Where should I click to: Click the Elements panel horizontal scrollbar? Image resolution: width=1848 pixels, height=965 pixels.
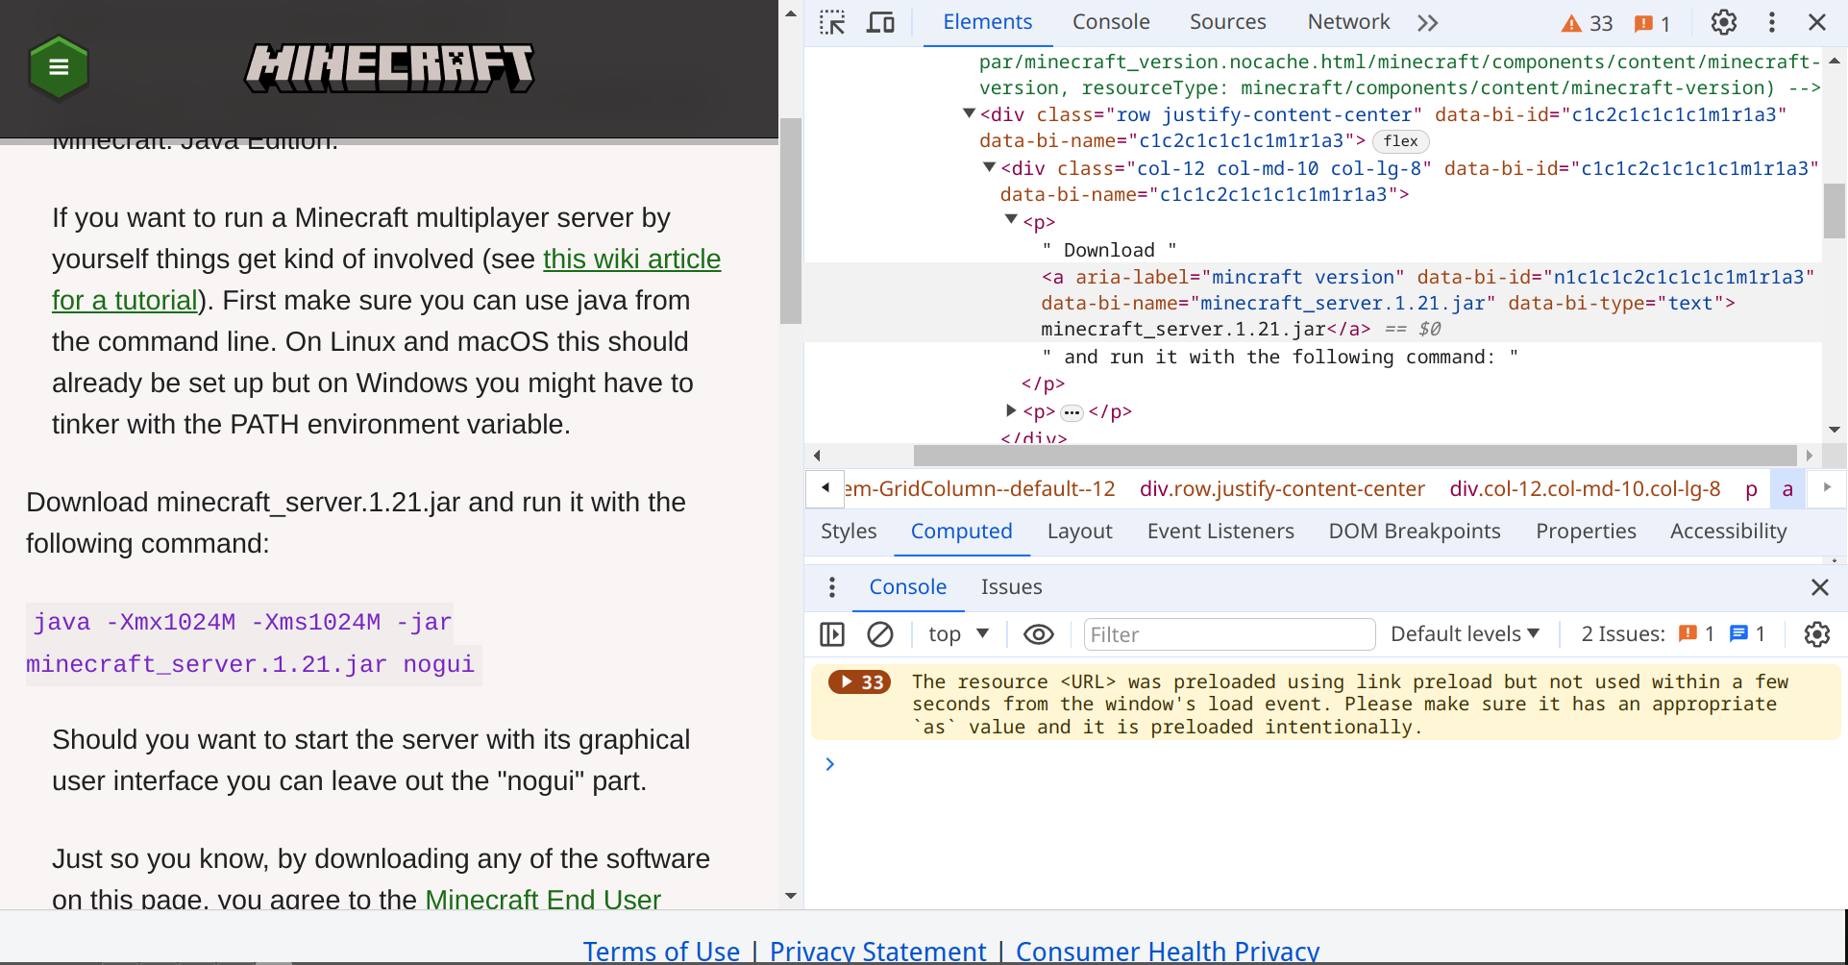coord(1354,456)
